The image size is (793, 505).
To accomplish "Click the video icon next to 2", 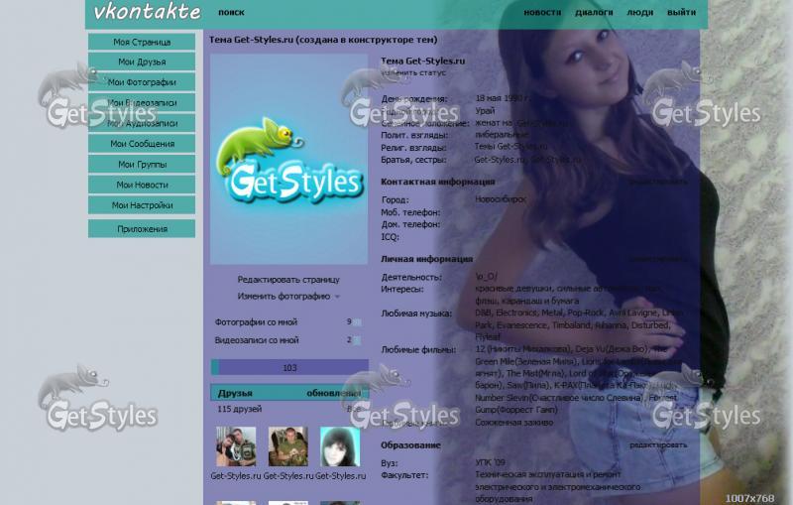I will [x=357, y=340].
